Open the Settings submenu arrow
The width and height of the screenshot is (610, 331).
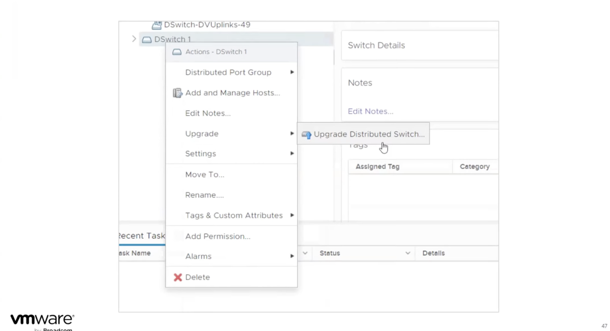tap(292, 153)
